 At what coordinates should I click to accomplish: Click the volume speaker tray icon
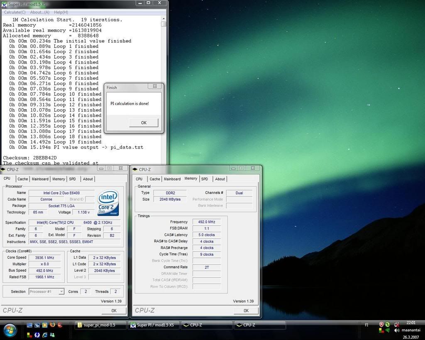(396, 330)
